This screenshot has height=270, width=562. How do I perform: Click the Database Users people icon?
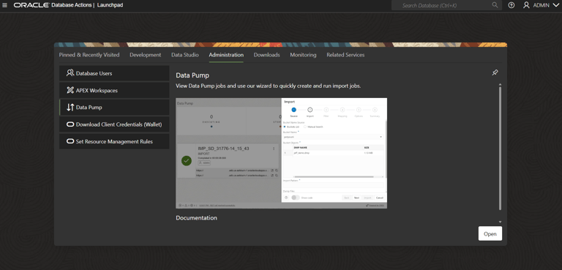click(x=70, y=73)
